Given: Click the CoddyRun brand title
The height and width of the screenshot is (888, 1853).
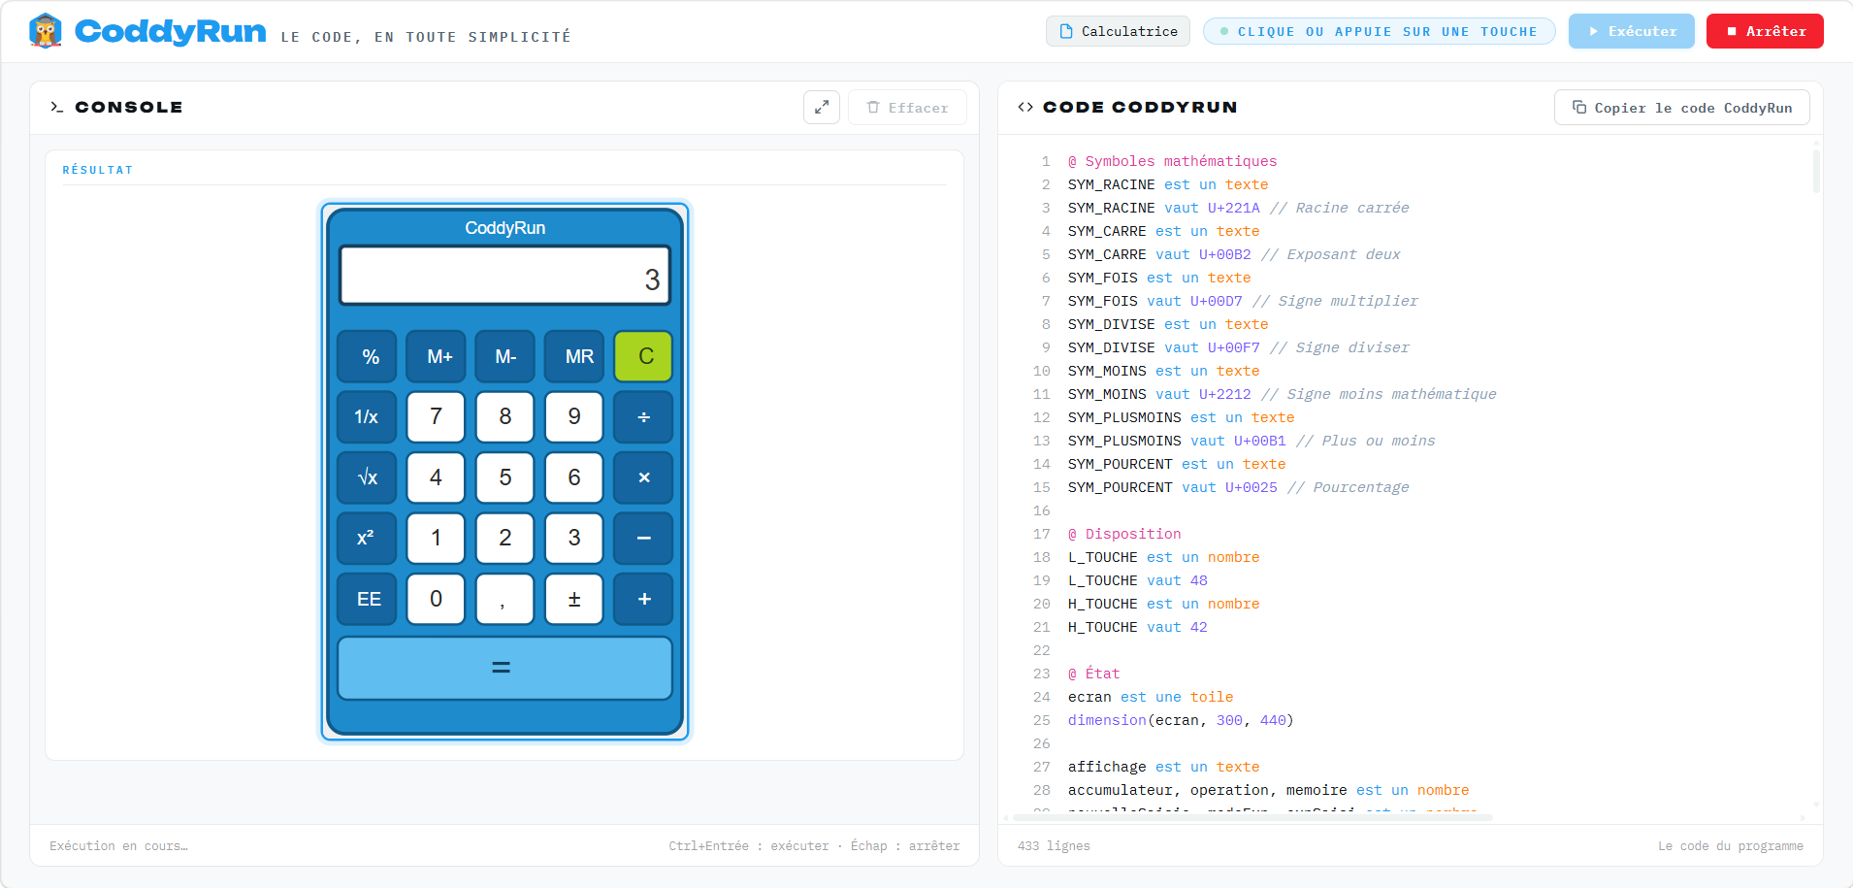Looking at the screenshot, I should [x=171, y=31].
